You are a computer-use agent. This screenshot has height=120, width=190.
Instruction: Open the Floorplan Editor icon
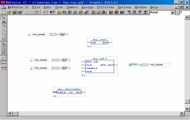(64, 12)
